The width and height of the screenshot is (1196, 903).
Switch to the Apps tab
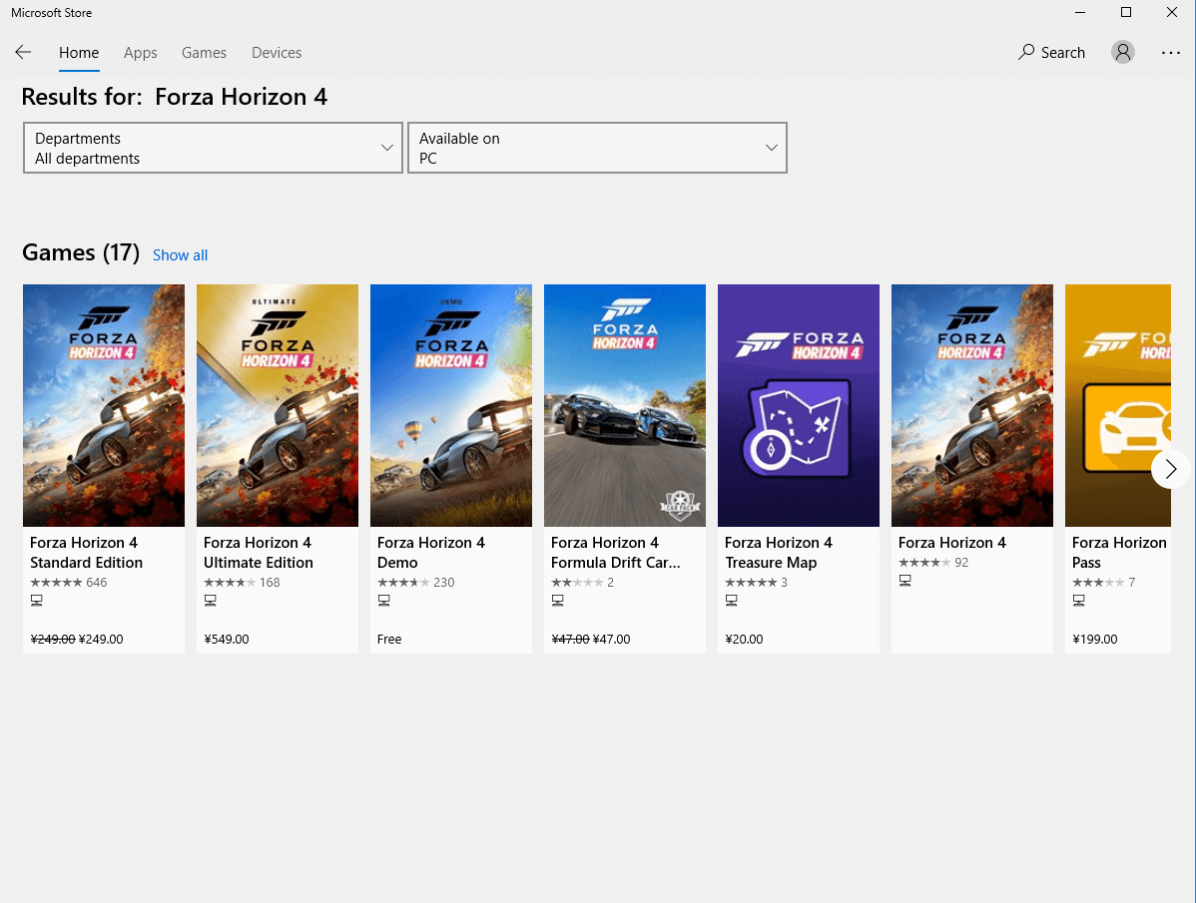coord(141,53)
